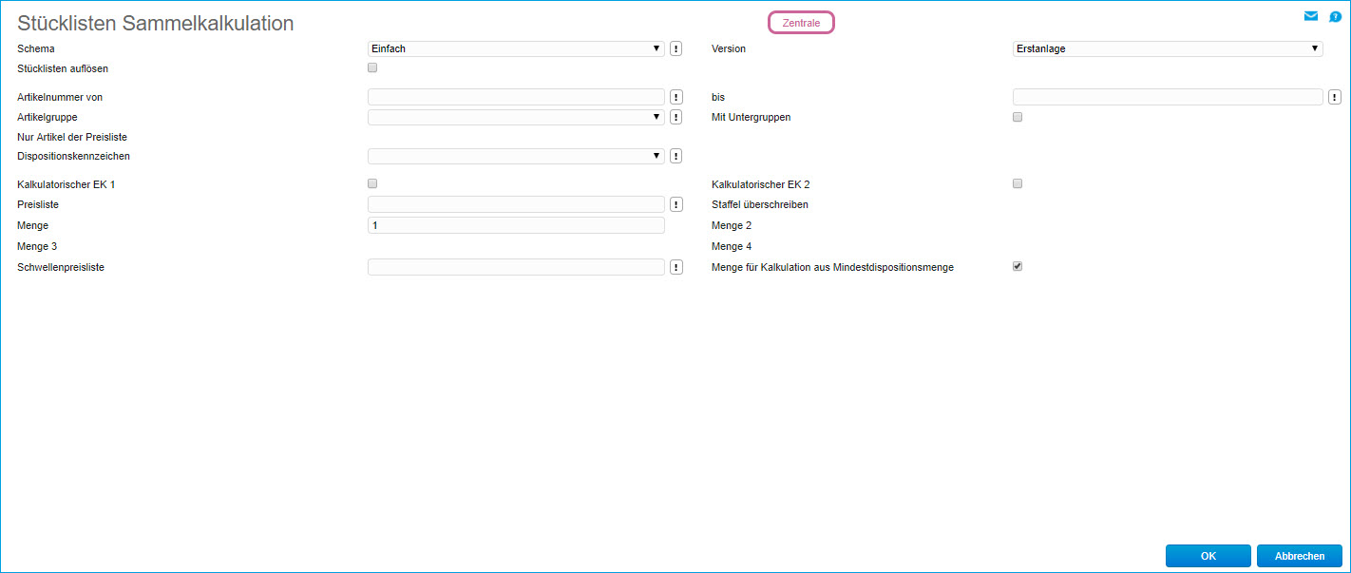Click the mail envelope icon
Image resolution: width=1351 pixels, height=573 pixels.
coord(1311,16)
